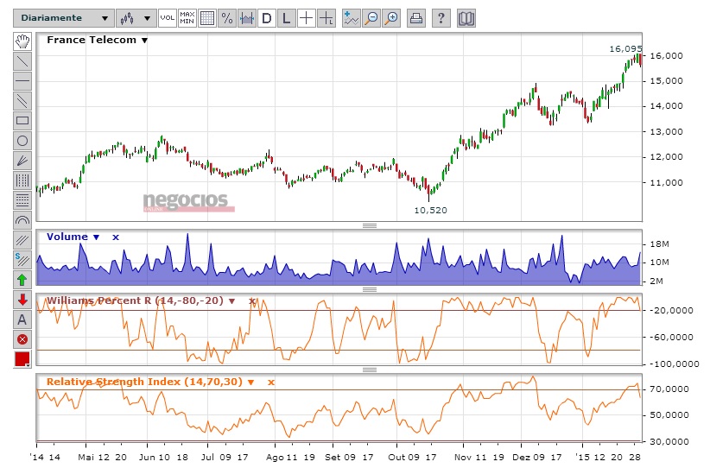Select the horizontal line tool

point(22,81)
